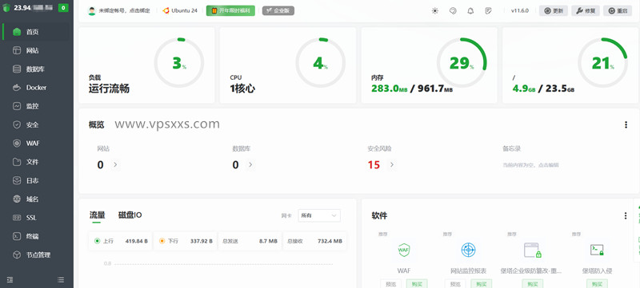
Task: Click the 堡塔防入侵 terminal-lock icon
Action: coord(597,251)
